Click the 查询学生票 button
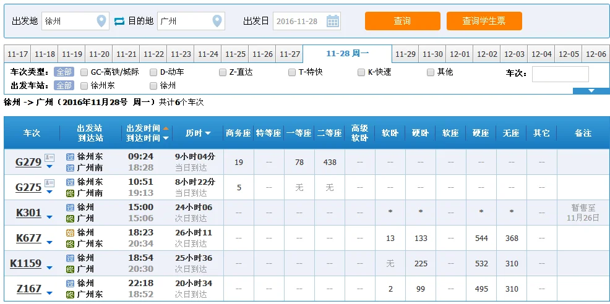Screen dimensions: 610x304 pyautogui.click(x=484, y=21)
